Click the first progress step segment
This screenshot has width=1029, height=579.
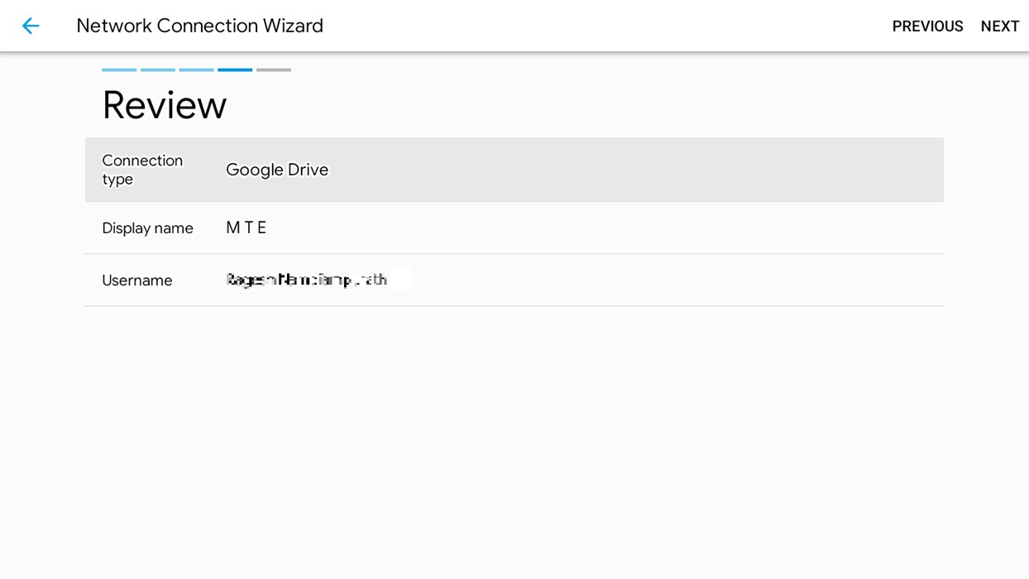point(119,70)
